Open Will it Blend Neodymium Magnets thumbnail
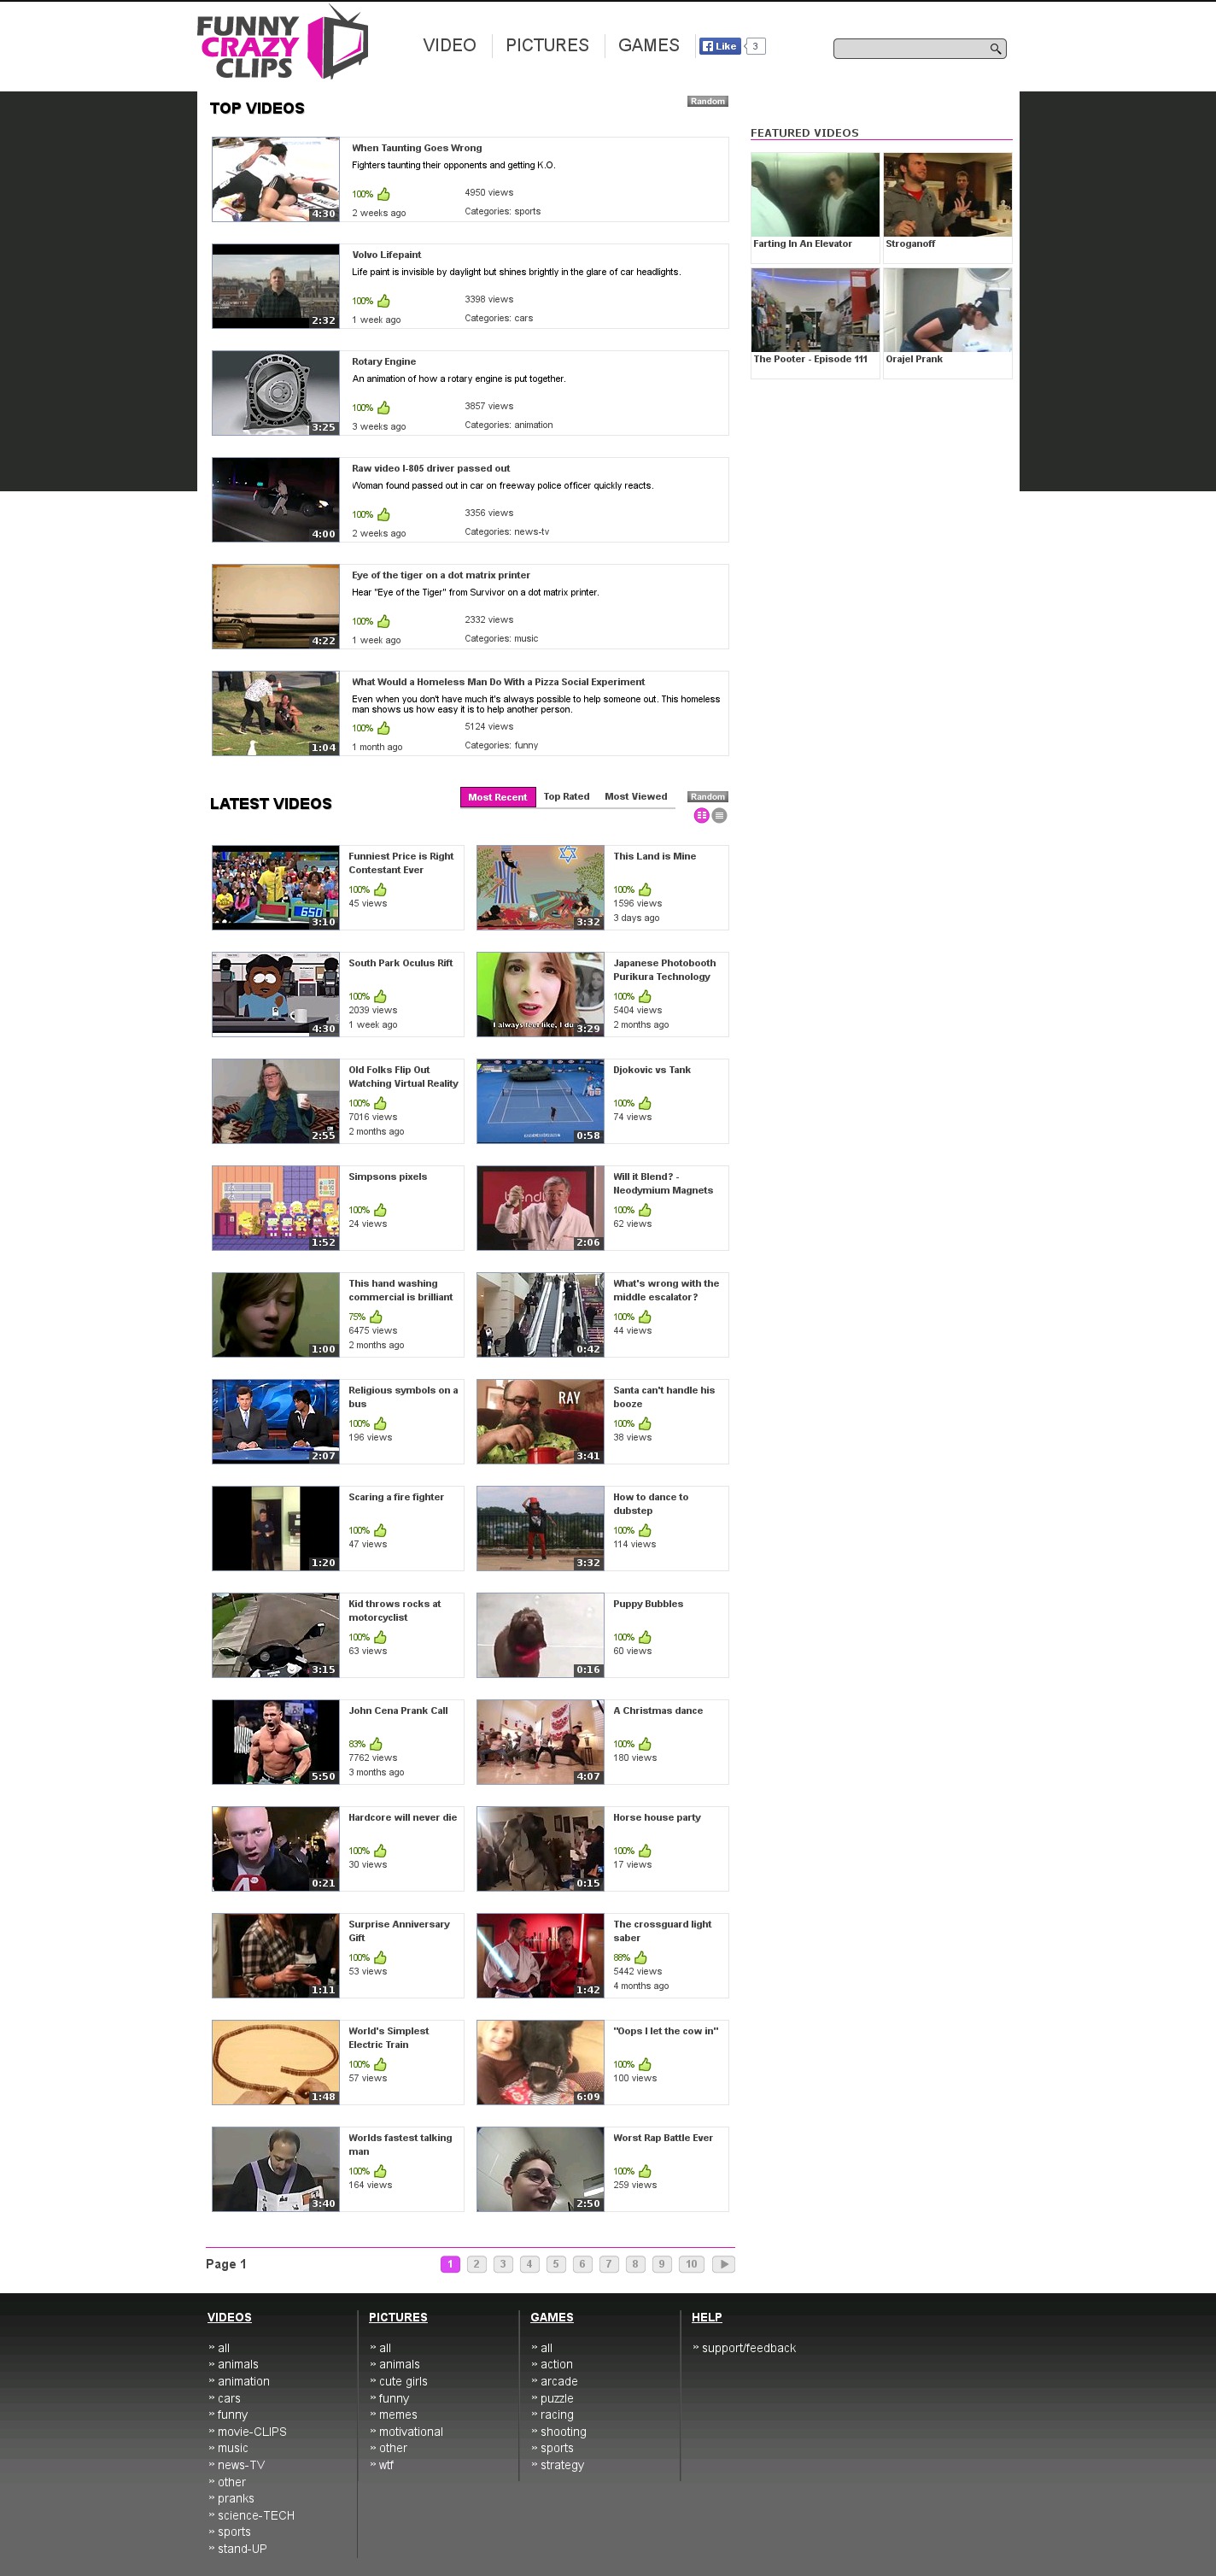The height and width of the screenshot is (2576, 1216). pos(541,1208)
